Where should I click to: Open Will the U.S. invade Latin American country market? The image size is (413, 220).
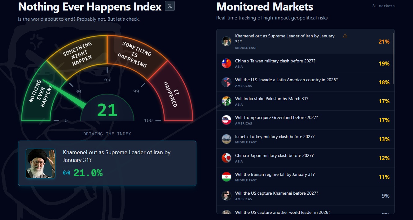305,82
